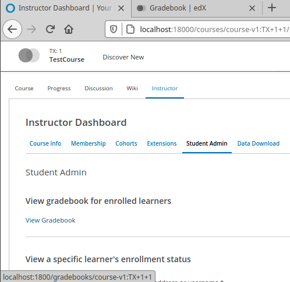This screenshot has width=290, height=282.
Task: Click the View Gradebook link
Action: point(51,220)
